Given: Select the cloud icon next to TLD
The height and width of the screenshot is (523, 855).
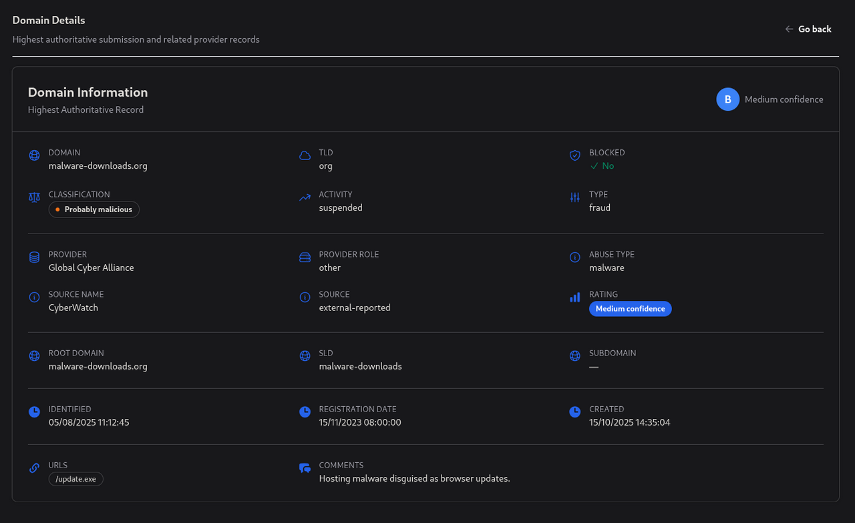Looking at the screenshot, I should coord(305,155).
